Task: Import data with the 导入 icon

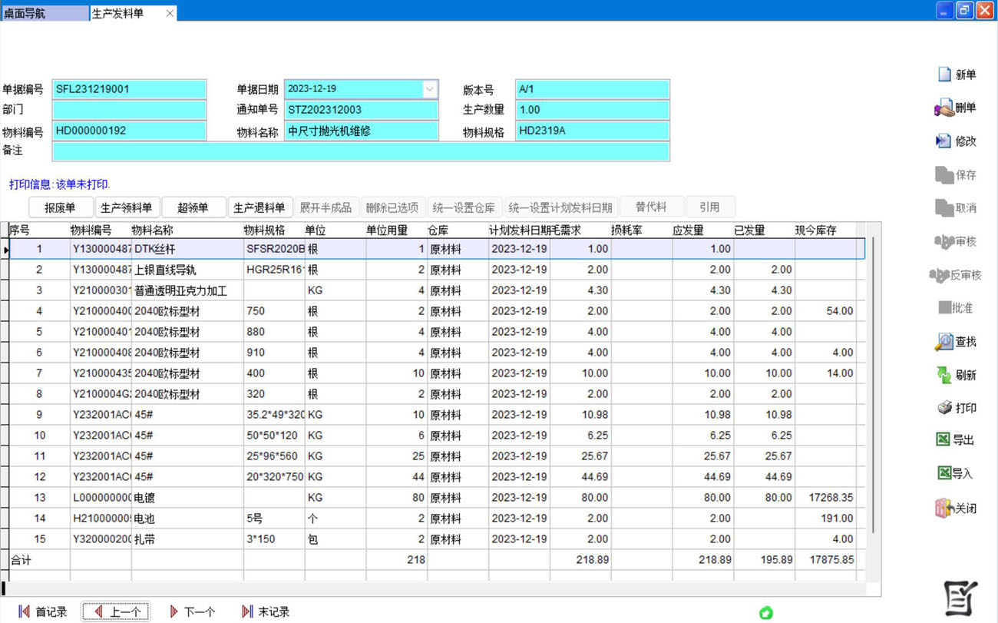Action: click(944, 473)
